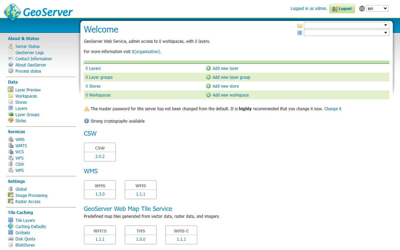Open the 0 Stores link
The height and width of the screenshot is (250, 400).
(x=93, y=86)
